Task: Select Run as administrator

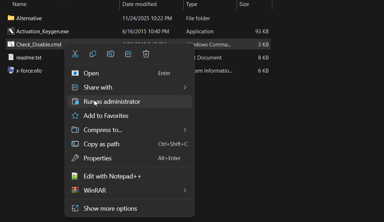Action: tap(129, 102)
